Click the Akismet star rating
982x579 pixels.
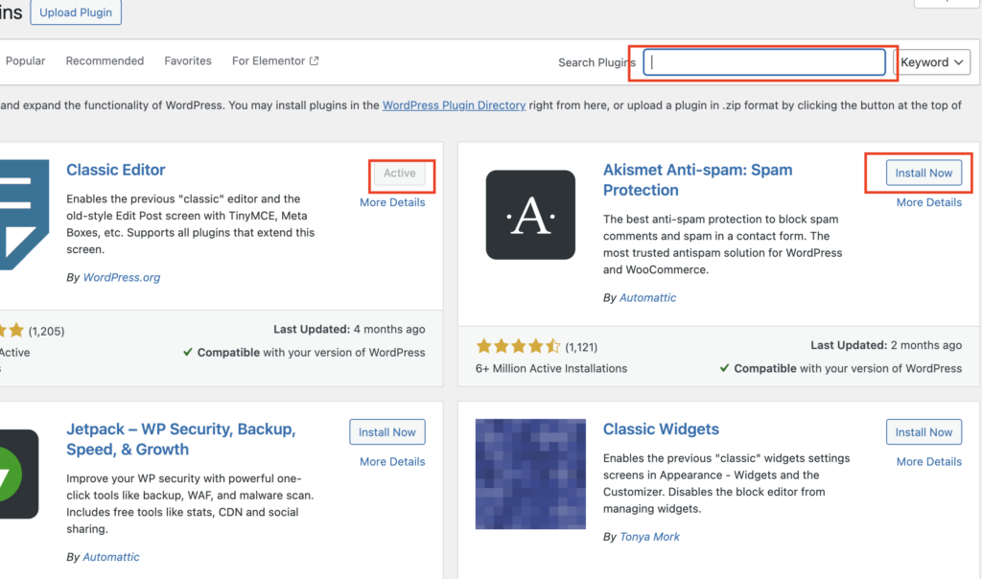click(518, 346)
